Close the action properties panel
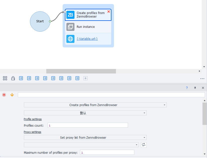 (203, 88)
